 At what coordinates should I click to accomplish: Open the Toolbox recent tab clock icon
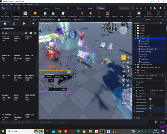point(24,23)
